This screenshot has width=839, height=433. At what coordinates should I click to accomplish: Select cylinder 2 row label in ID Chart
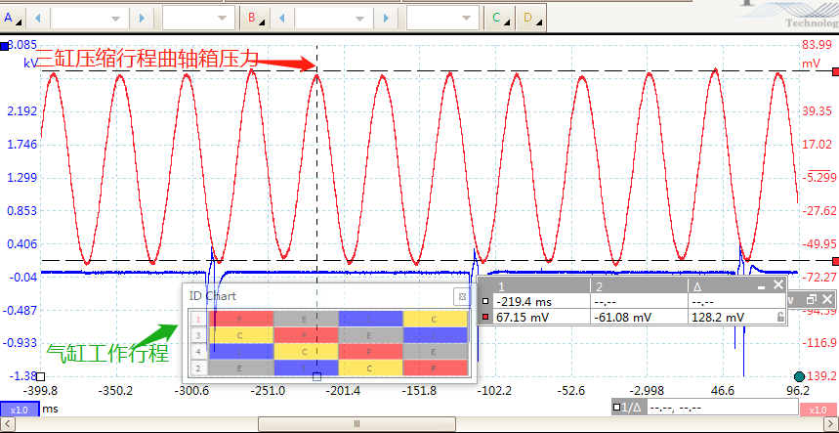(198, 368)
